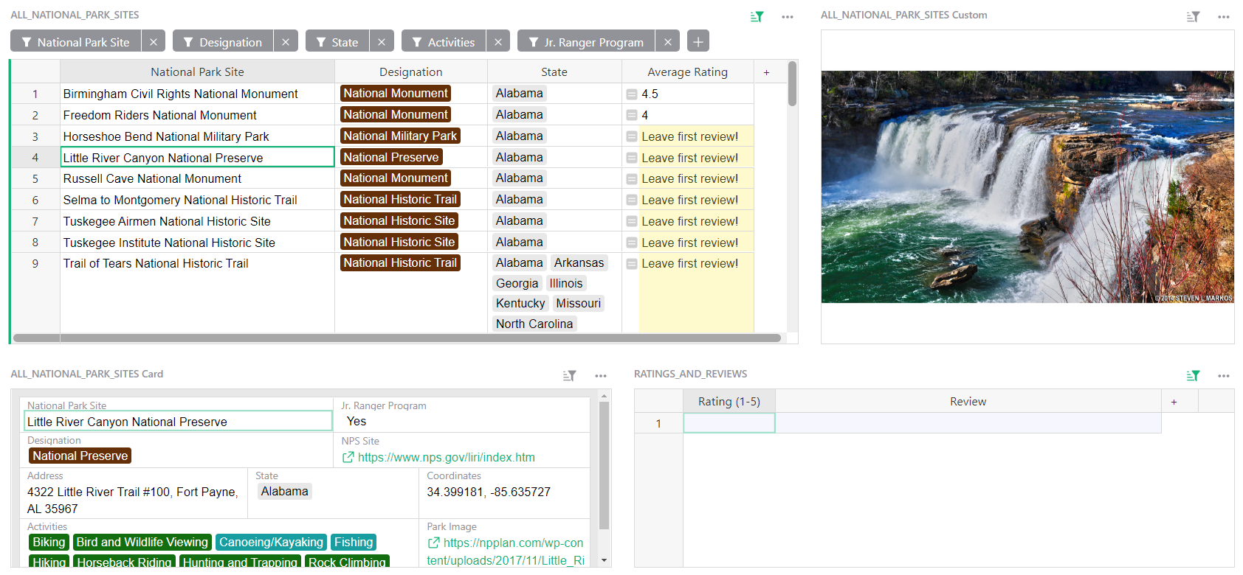The height and width of the screenshot is (575, 1243).
Task: Click the empty Rating (1-5) cell
Action: pos(729,423)
